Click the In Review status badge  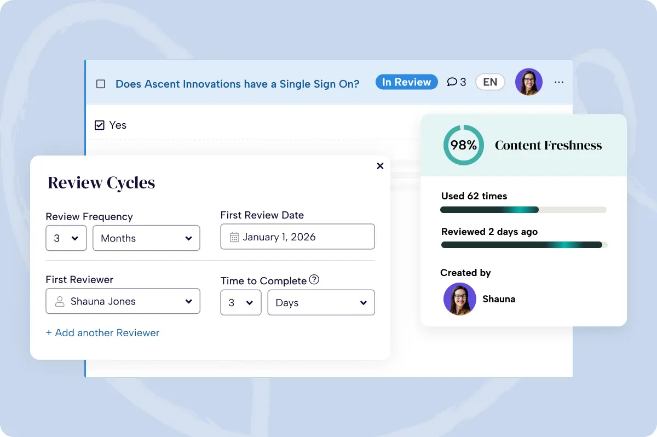coord(406,82)
